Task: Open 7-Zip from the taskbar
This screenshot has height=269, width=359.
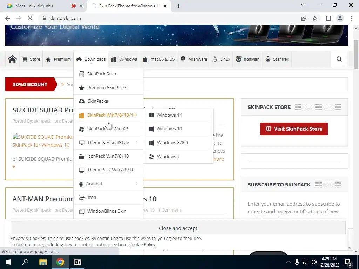Action: 77,262
